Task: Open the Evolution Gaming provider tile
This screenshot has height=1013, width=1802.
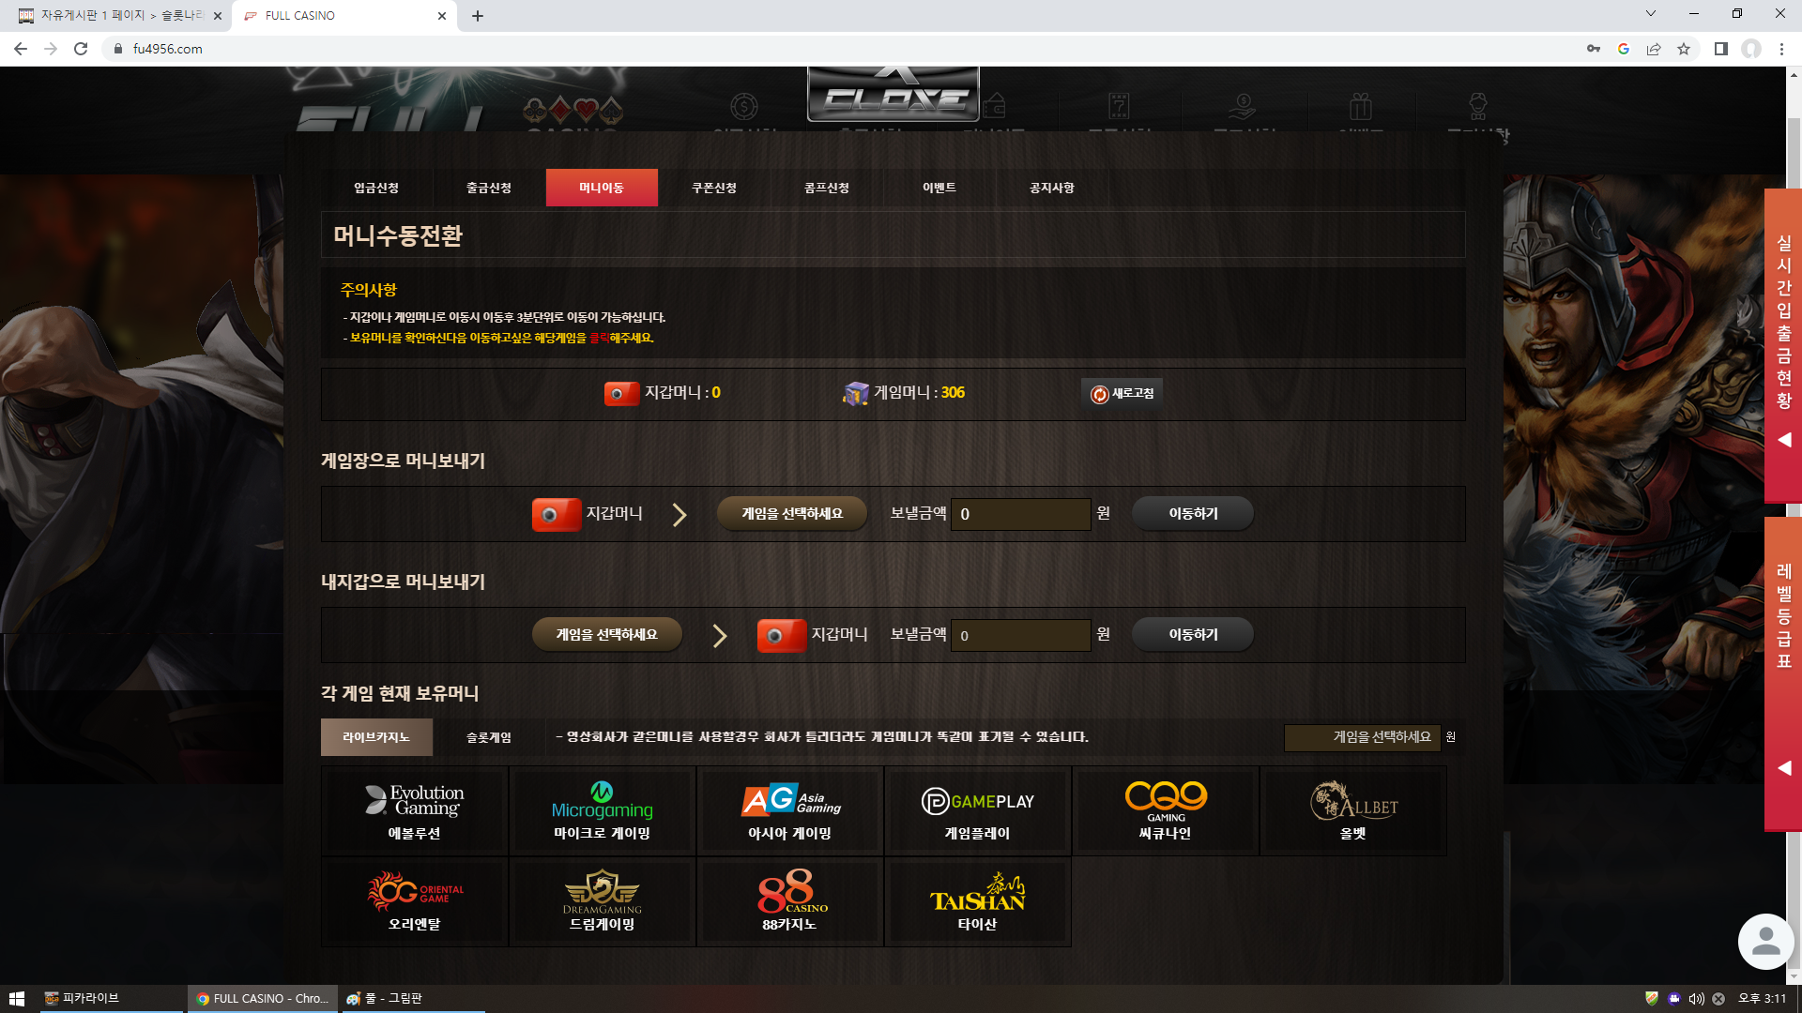Action: point(415,810)
